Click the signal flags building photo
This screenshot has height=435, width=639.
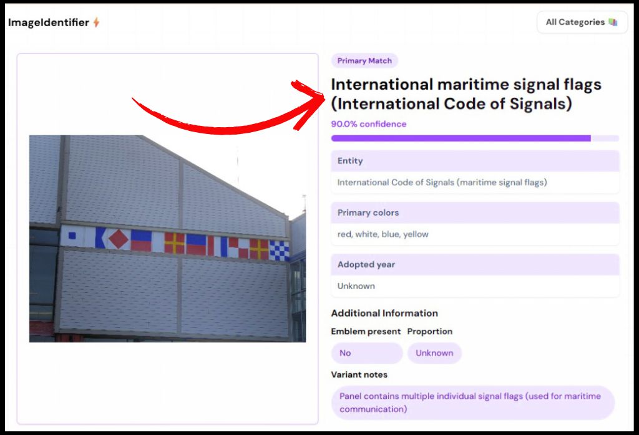[167, 238]
